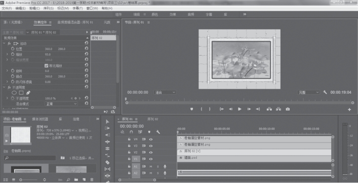Toggle snap magnet in the timeline
The width and height of the screenshot is (358, 183).
tap(131, 132)
